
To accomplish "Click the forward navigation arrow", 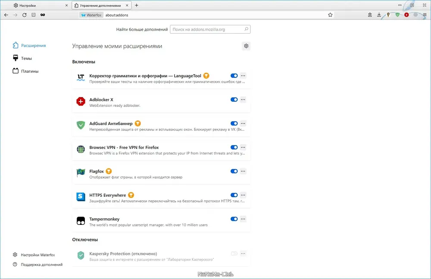I will (x=16, y=15).
